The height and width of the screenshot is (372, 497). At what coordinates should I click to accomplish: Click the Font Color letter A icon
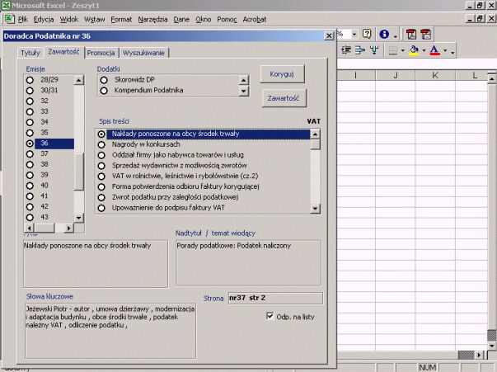click(x=434, y=51)
